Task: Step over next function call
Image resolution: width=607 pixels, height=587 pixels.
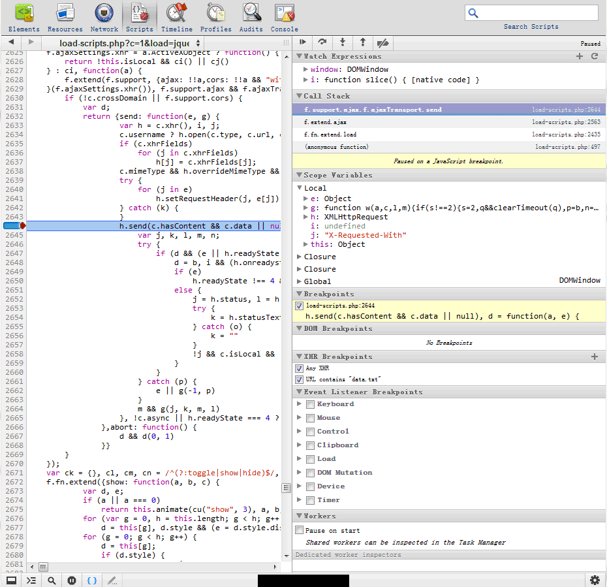Action: [322, 42]
